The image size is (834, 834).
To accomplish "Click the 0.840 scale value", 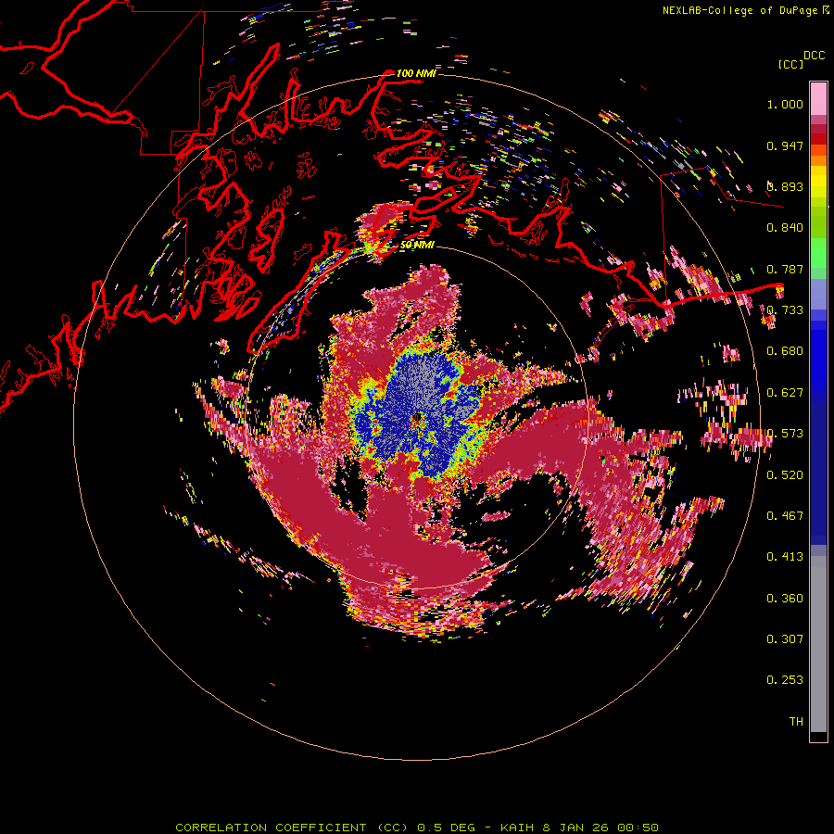I will (x=785, y=228).
